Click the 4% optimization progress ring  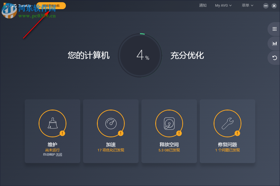pos(140,55)
